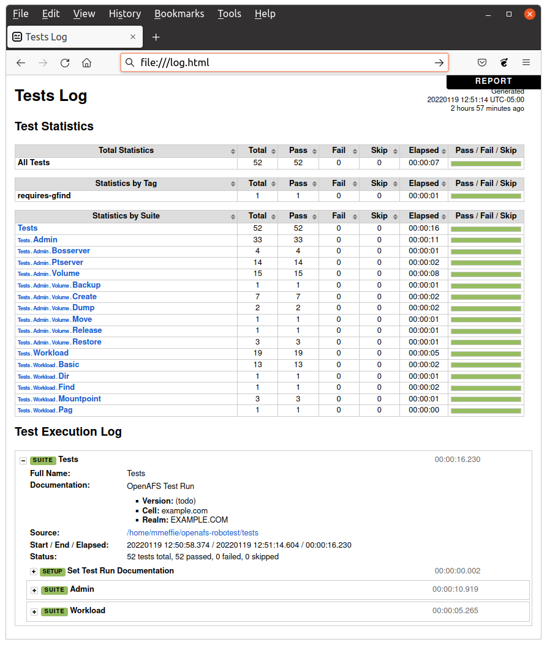This screenshot has width=547, height=645.
Task: Sort Total Statistics by Pass column arrows
Action: coord(314,151)
